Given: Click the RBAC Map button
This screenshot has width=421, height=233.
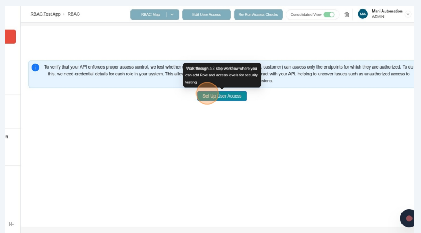Looking at the screenshot, I should click(x=151, y=14).
